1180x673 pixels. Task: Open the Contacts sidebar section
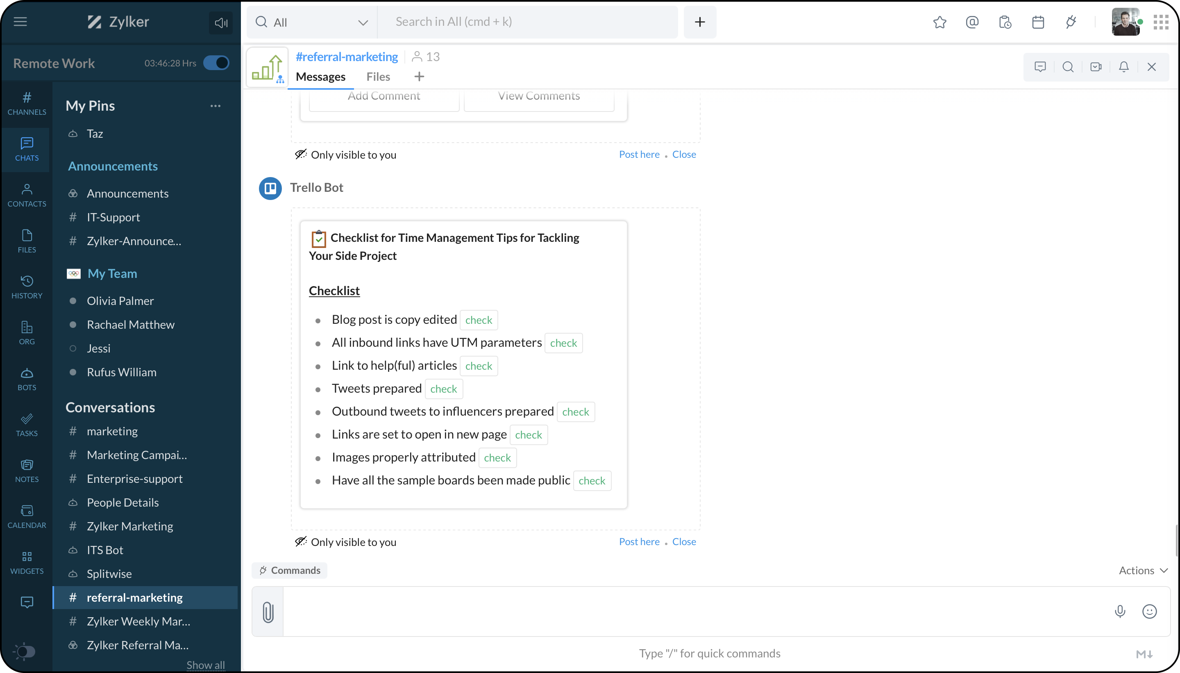pyautogui.click(x=27, y=195)
